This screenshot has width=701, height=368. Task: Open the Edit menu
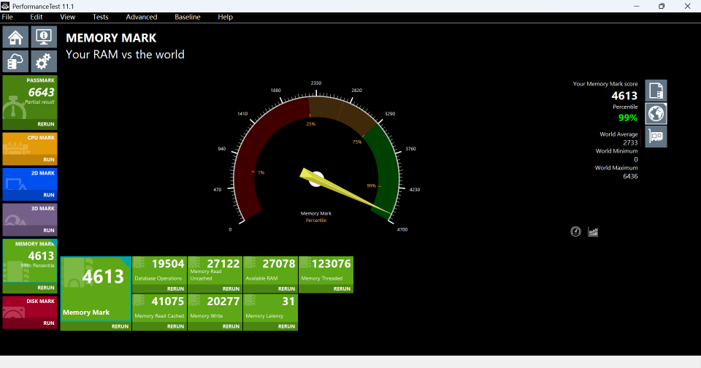click(x=37, y=17)
